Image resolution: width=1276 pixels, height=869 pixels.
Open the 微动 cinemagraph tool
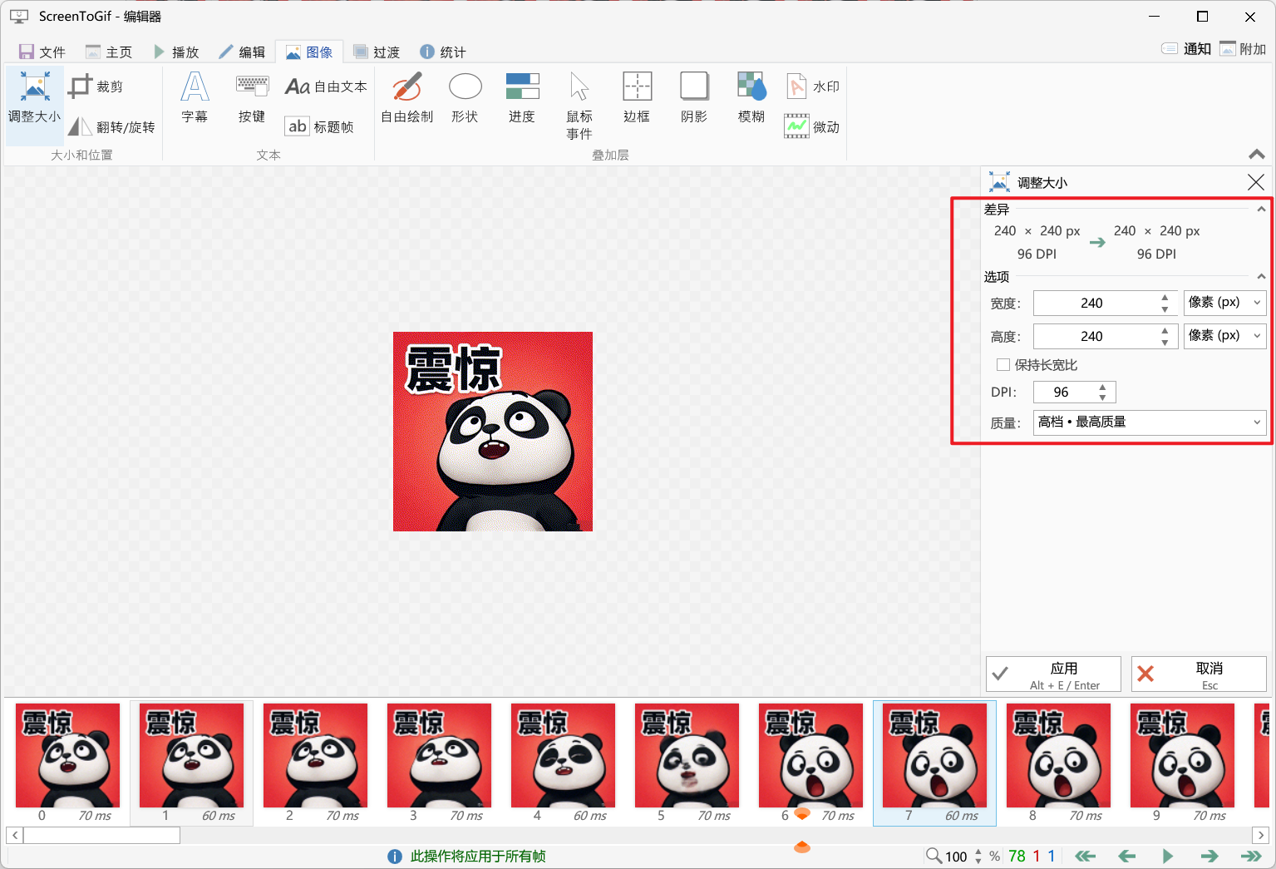tap(813, 126)
